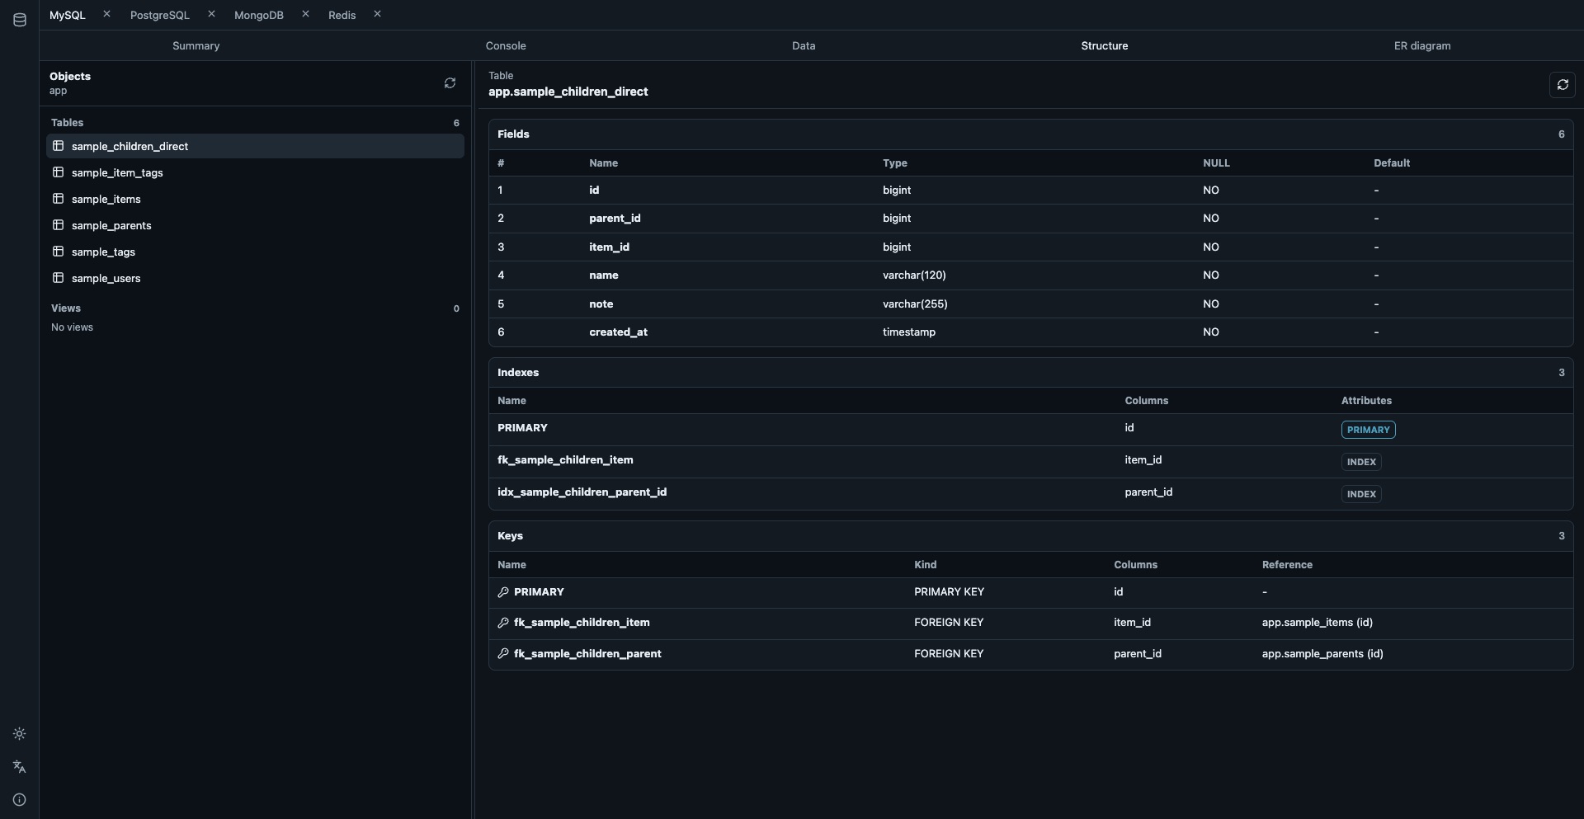
Task: Click key icon for fk_sample_children_item
Action: click(503, 623)
